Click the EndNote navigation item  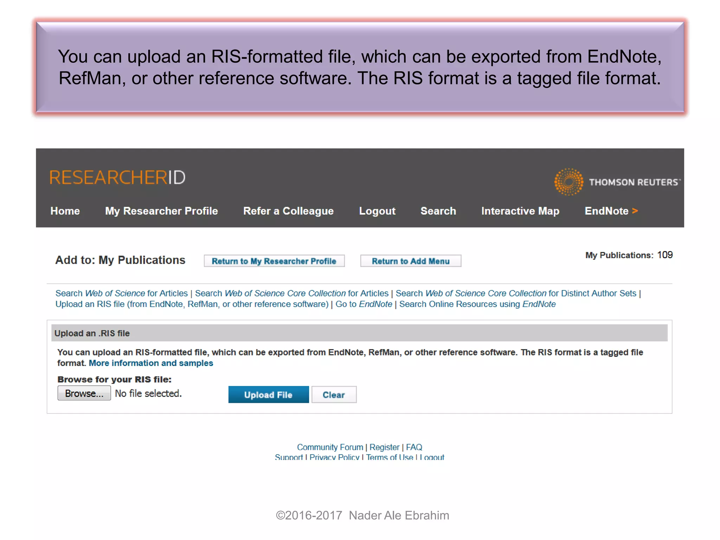point(611,211)
